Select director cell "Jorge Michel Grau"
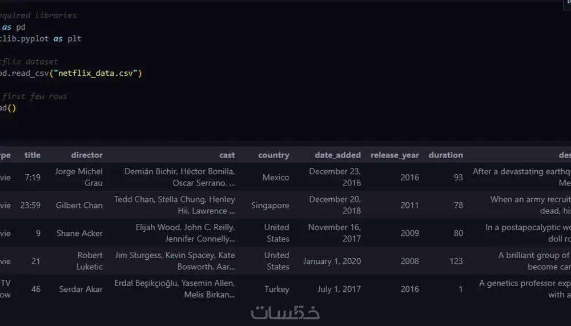Image resolution: width=571 pixels, height=326 pixels. [x=79, y=177]
